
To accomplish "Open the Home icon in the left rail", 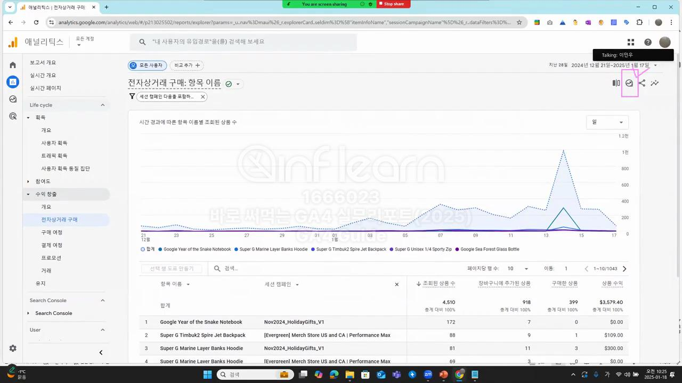I will point(13,65).
